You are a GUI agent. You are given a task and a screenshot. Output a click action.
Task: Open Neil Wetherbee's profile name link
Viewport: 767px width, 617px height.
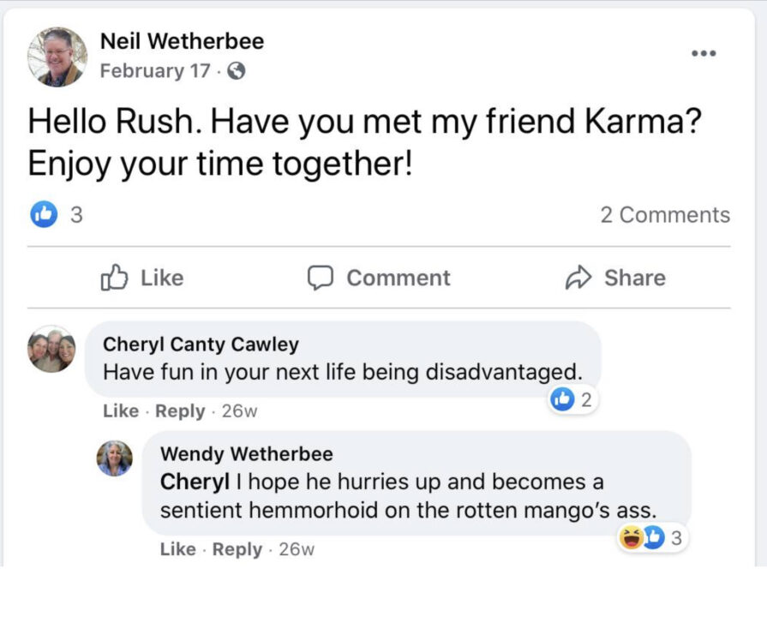pos(182,41)
